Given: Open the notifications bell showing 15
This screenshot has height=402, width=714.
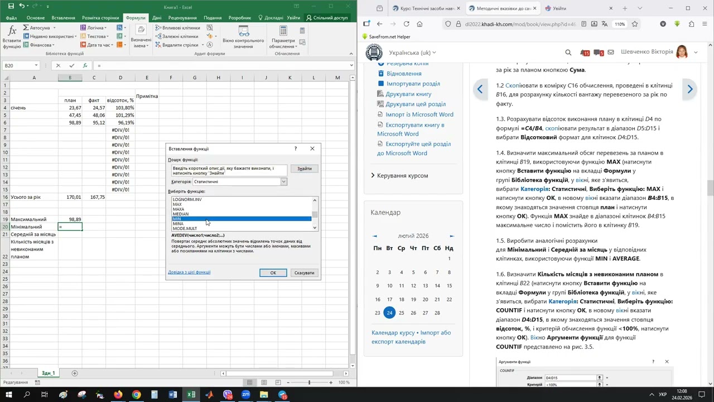Looking at the screenshot, I should pyautogui.click(x=584, y=52).
